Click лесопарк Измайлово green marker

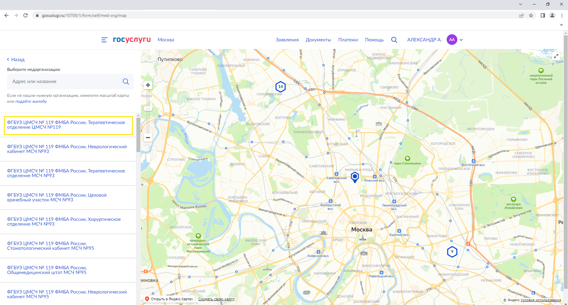pyautogui.click(x=514, y=199)
